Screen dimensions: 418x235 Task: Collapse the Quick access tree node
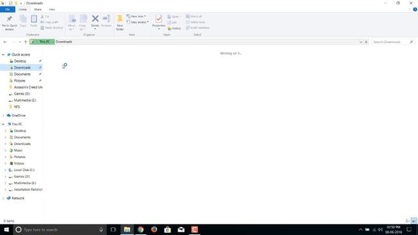[3, 55]
